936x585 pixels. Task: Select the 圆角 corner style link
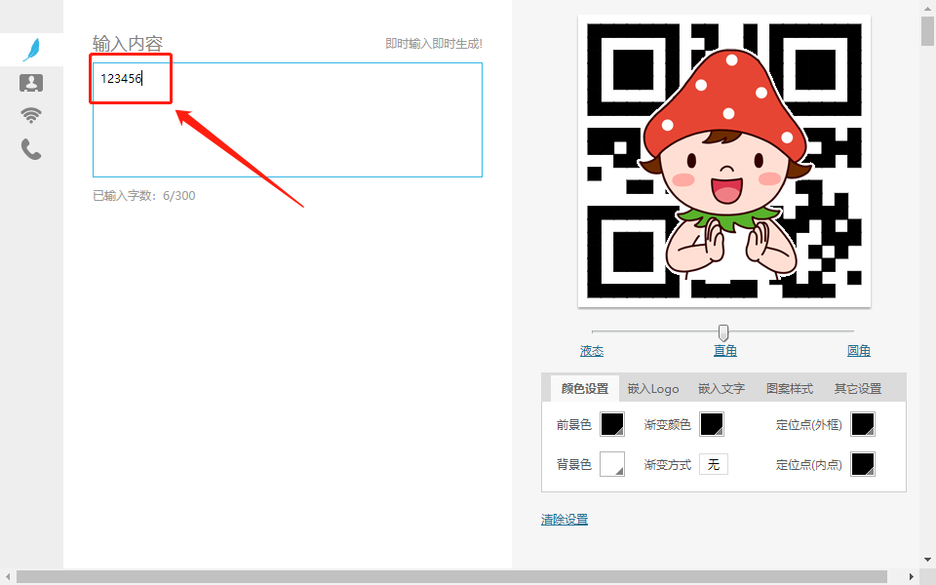coord(858,351)
